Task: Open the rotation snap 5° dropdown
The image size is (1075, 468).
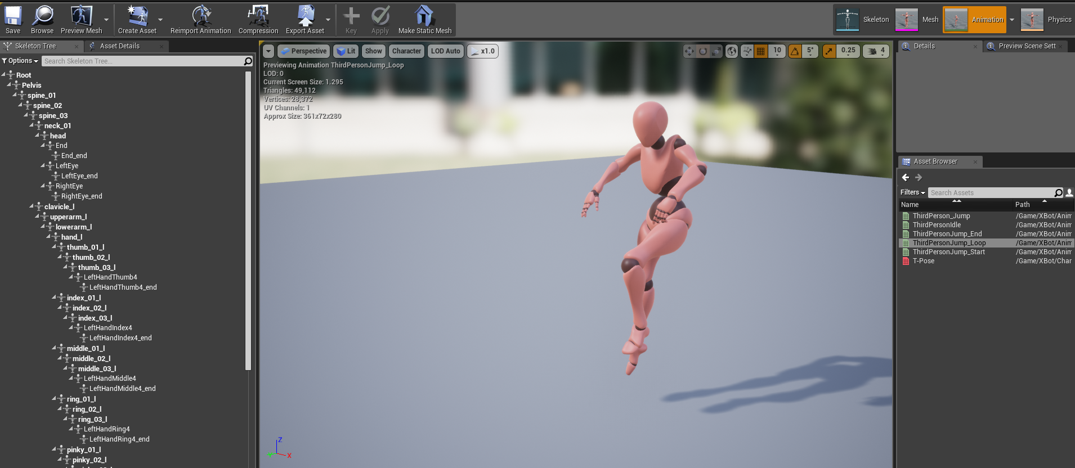Action: [x=810, y=51]
